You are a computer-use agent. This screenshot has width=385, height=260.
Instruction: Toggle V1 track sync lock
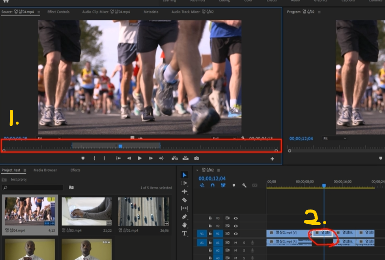(227, 234)
